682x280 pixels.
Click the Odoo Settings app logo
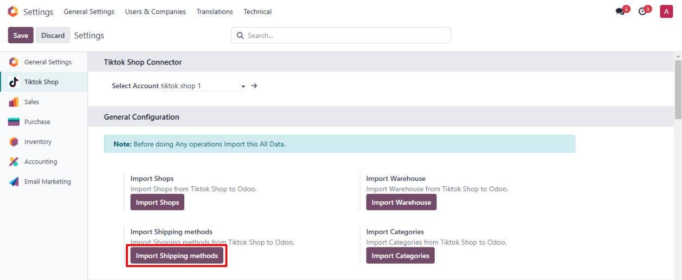coord(12,12)
